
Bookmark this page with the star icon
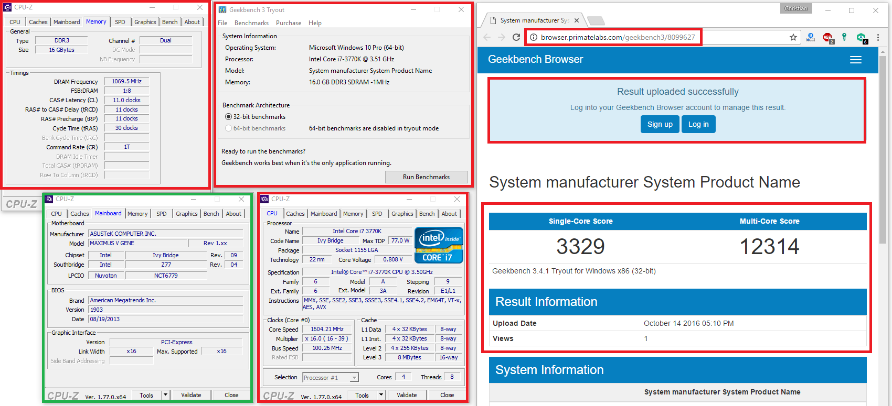click(793, 37)
